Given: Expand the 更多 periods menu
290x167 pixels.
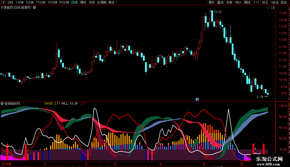Looking at the screenshot, I should 113,2.
